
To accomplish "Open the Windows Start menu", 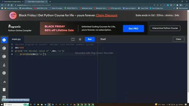I will (2, 105).
